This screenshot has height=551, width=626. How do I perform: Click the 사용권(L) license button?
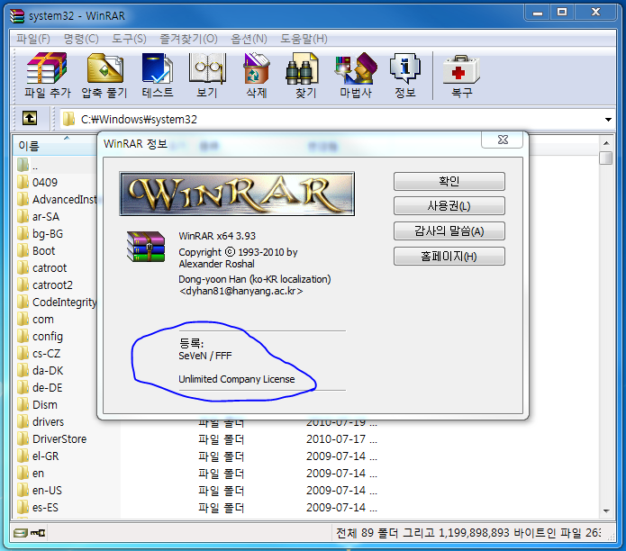(449, 206)
